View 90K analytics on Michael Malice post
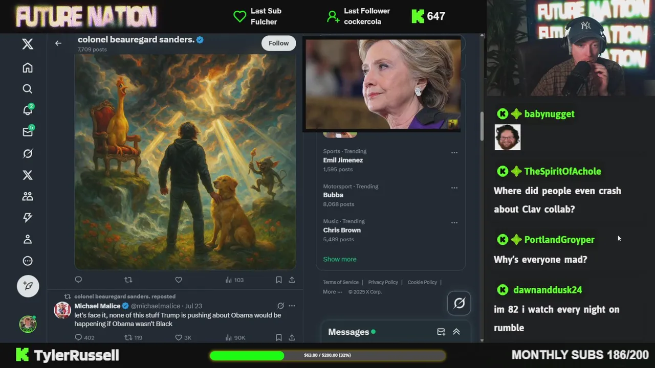This screenshot has width=655, height=368. pos(235,337)
